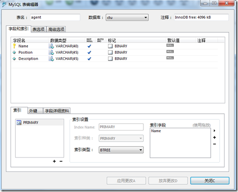The width and height of the screenshot is (238, 192).
Task: Click the VARCHAR(40) datatype cell
Action: 67,46
